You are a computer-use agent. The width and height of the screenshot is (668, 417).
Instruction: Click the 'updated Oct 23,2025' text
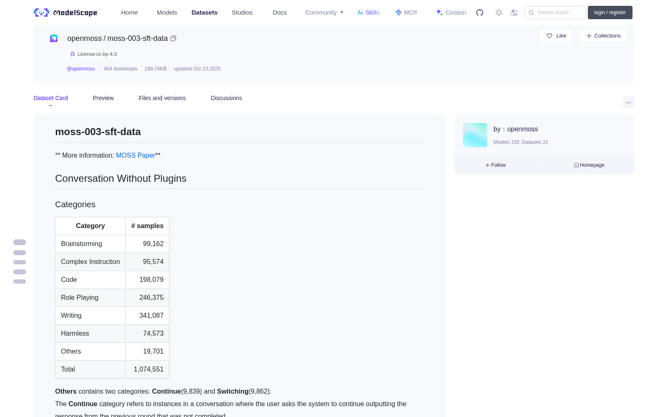(x=197, y=69)
